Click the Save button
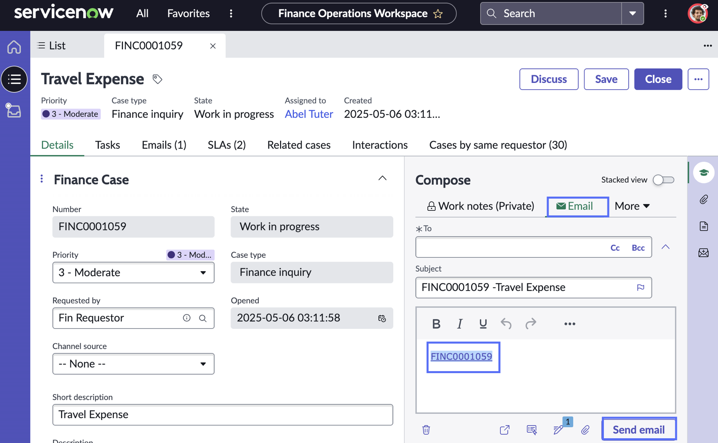This screenshot has width=718, height=443. (606, 79)
